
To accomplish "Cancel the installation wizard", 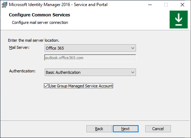I will [x=158, y=129].
